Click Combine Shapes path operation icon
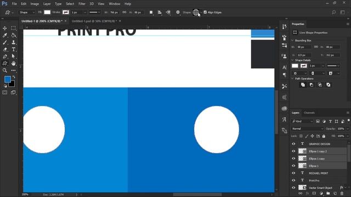The height and width of the screenshot is (197, 351). point(303,85)
